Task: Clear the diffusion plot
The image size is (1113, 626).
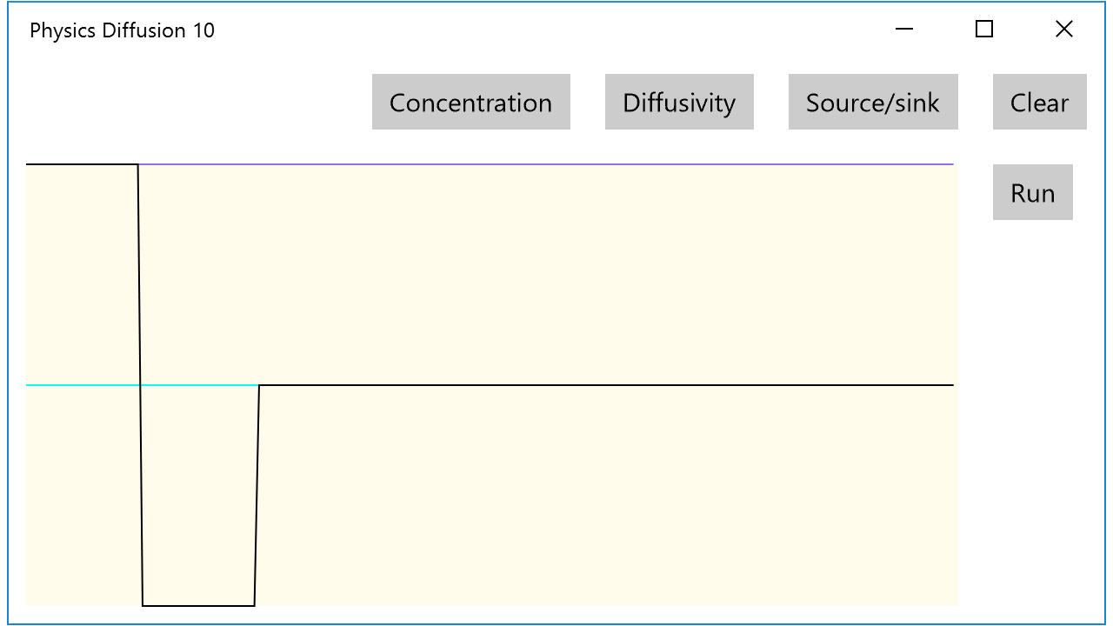Action: pyautogui.click(x=1039, y=102)
